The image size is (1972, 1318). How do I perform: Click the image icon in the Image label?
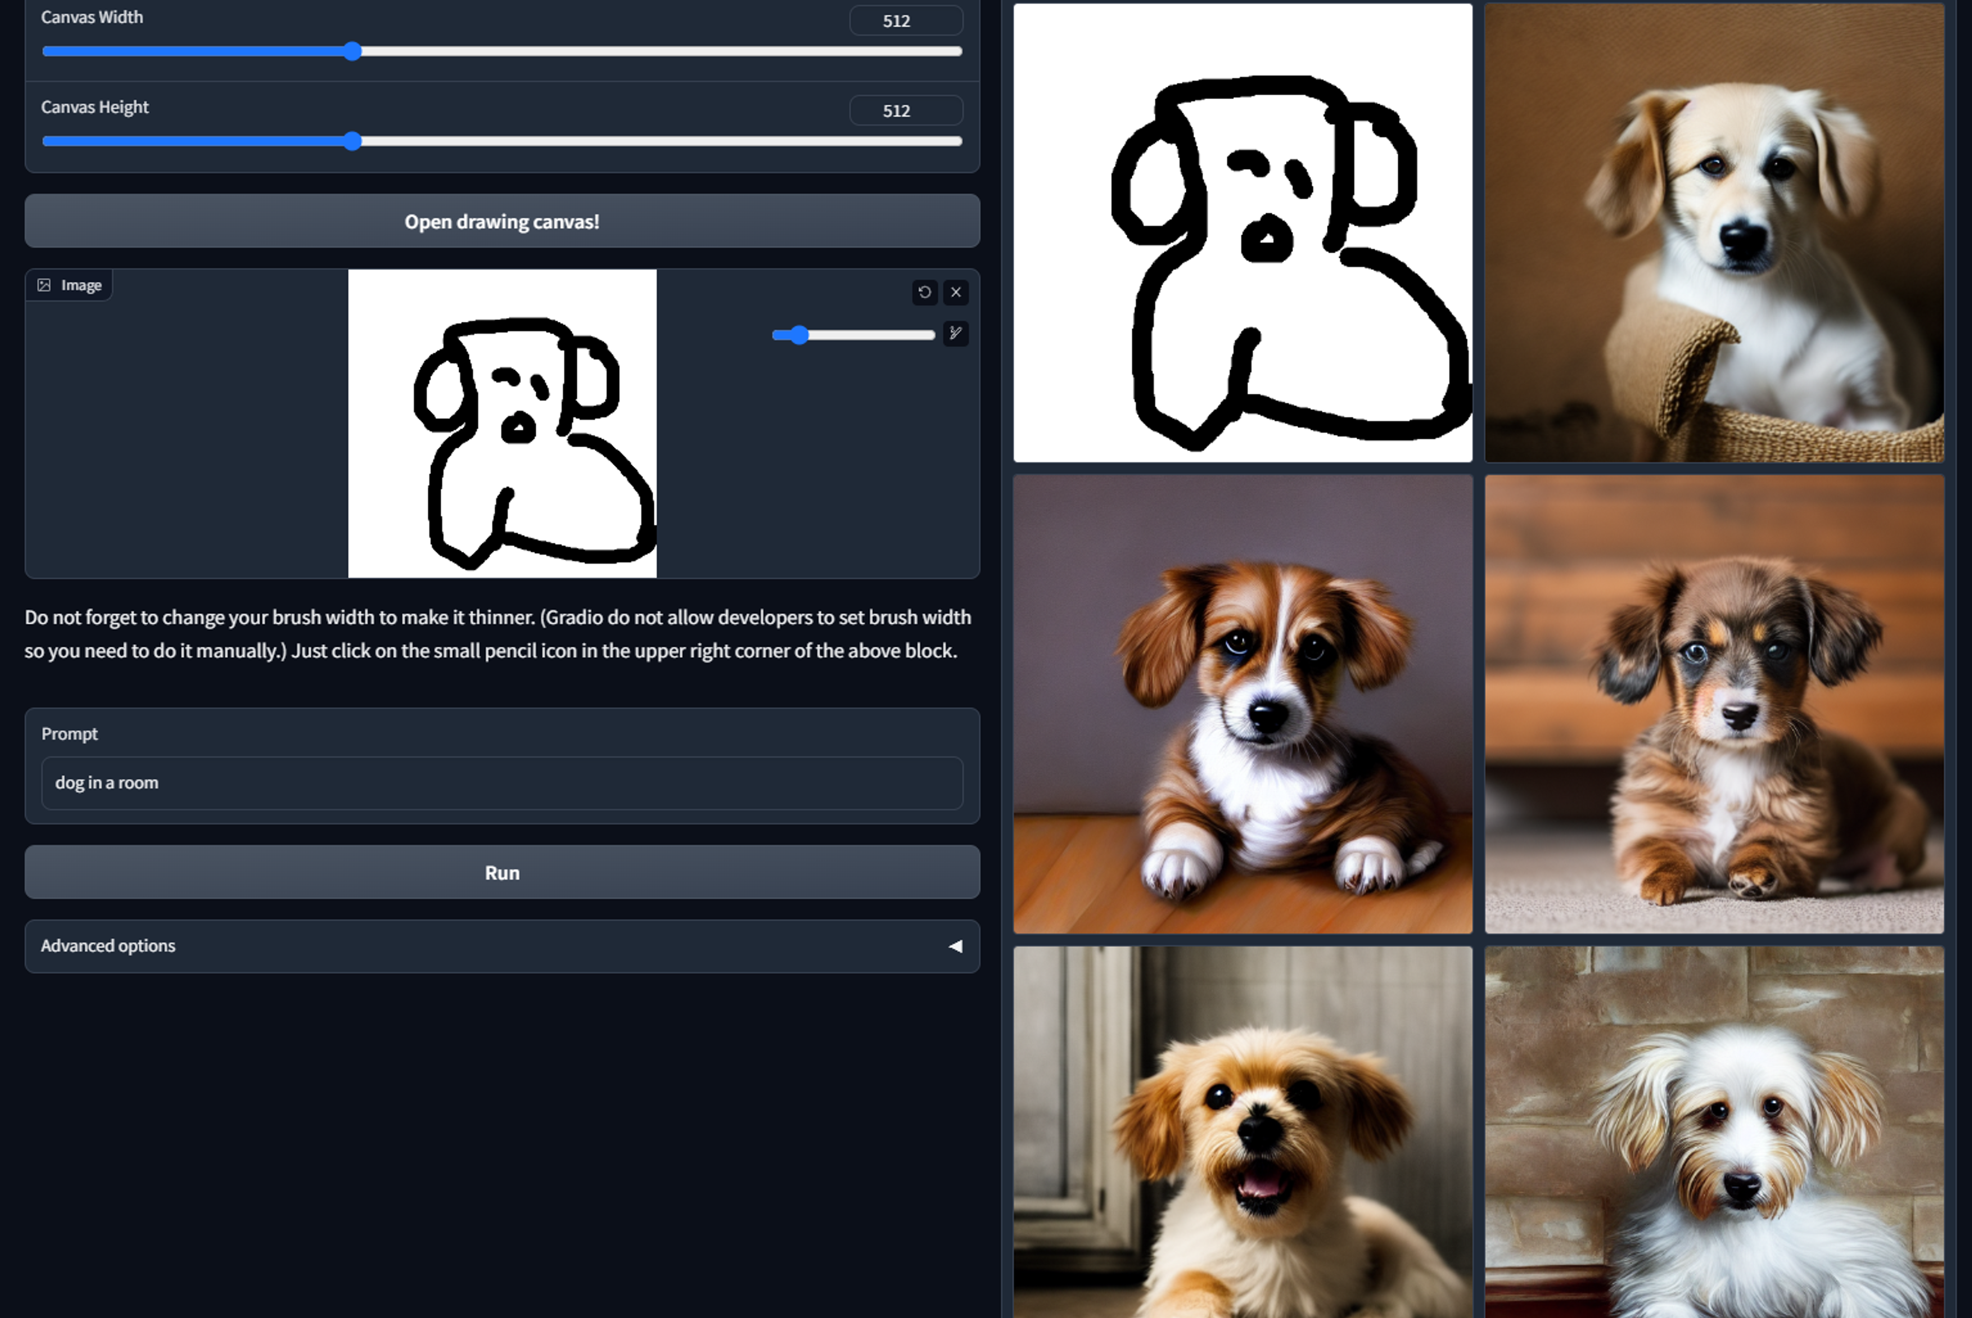(x=45, y=285)
